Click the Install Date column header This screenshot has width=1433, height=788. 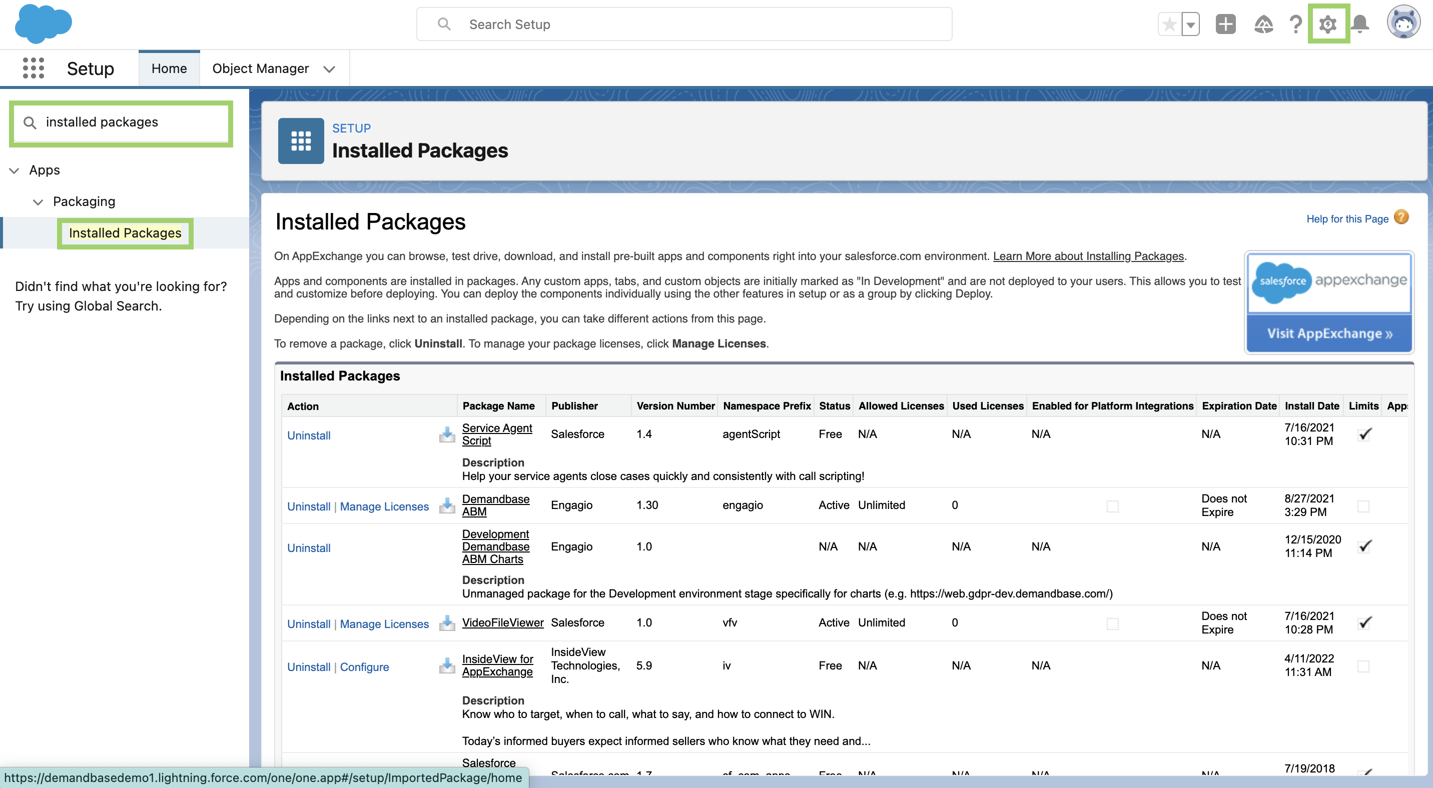click(1312, 406)
